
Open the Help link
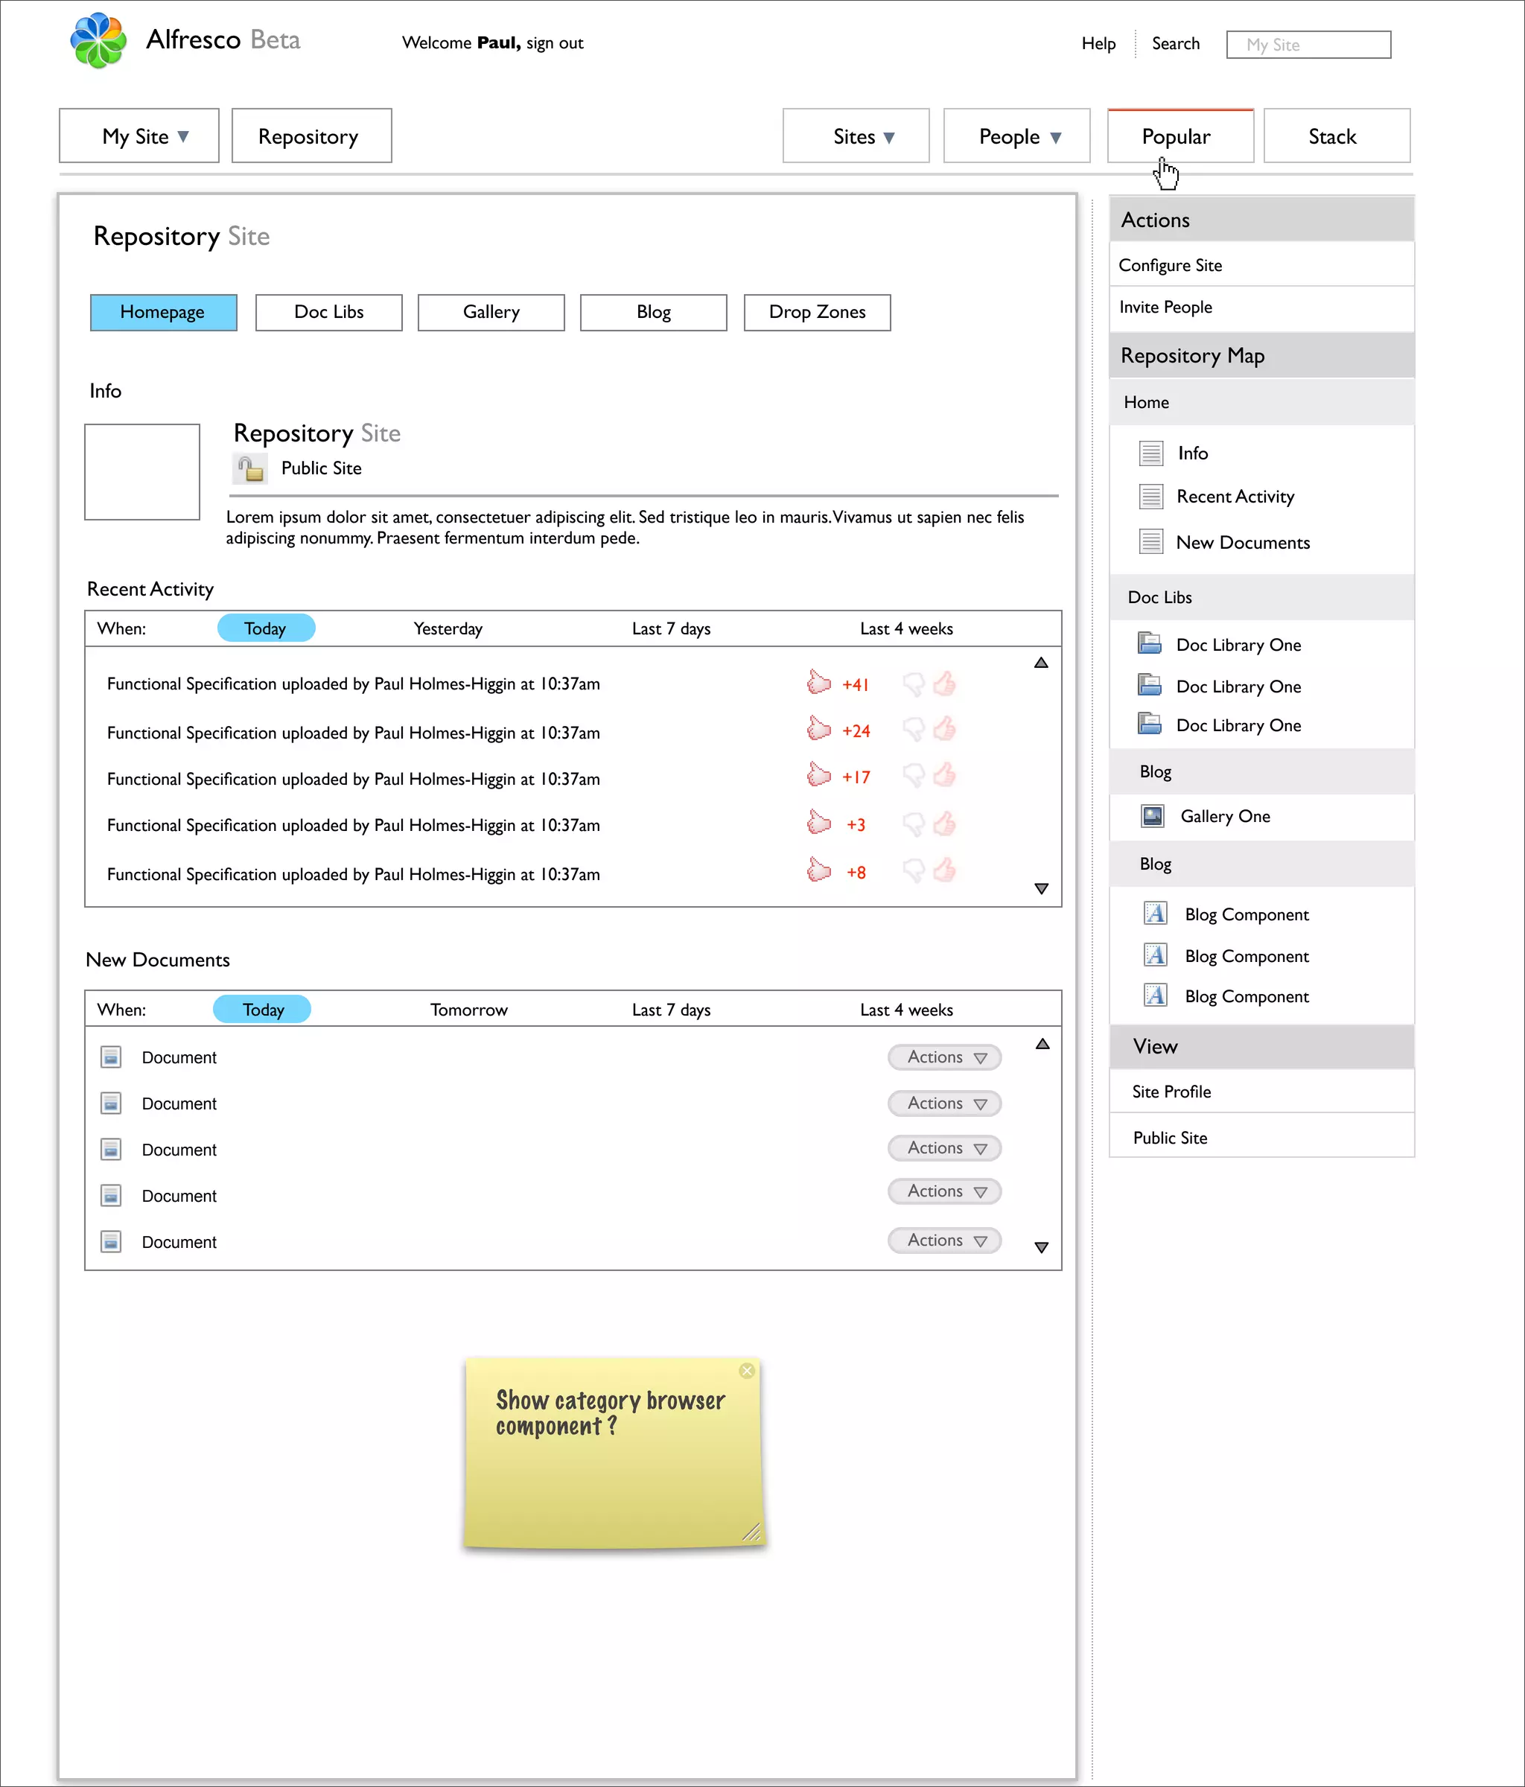pyautogui.click(x=1098, y=43)
